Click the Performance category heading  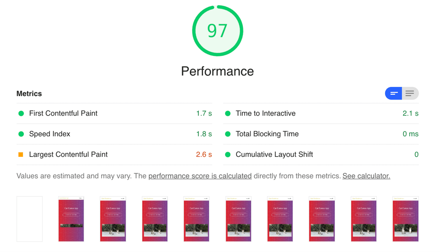point(217,71)
